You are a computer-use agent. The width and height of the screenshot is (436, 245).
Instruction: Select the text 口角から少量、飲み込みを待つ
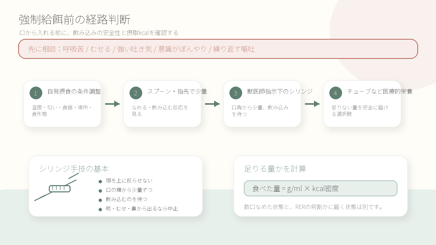(x=260, y=111)
